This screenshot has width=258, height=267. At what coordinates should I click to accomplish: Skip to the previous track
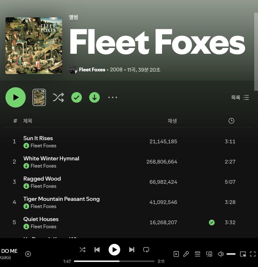point(97,250)
